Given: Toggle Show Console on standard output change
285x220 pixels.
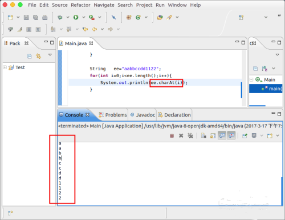Looking at the screenshot, I should [222, 135].
